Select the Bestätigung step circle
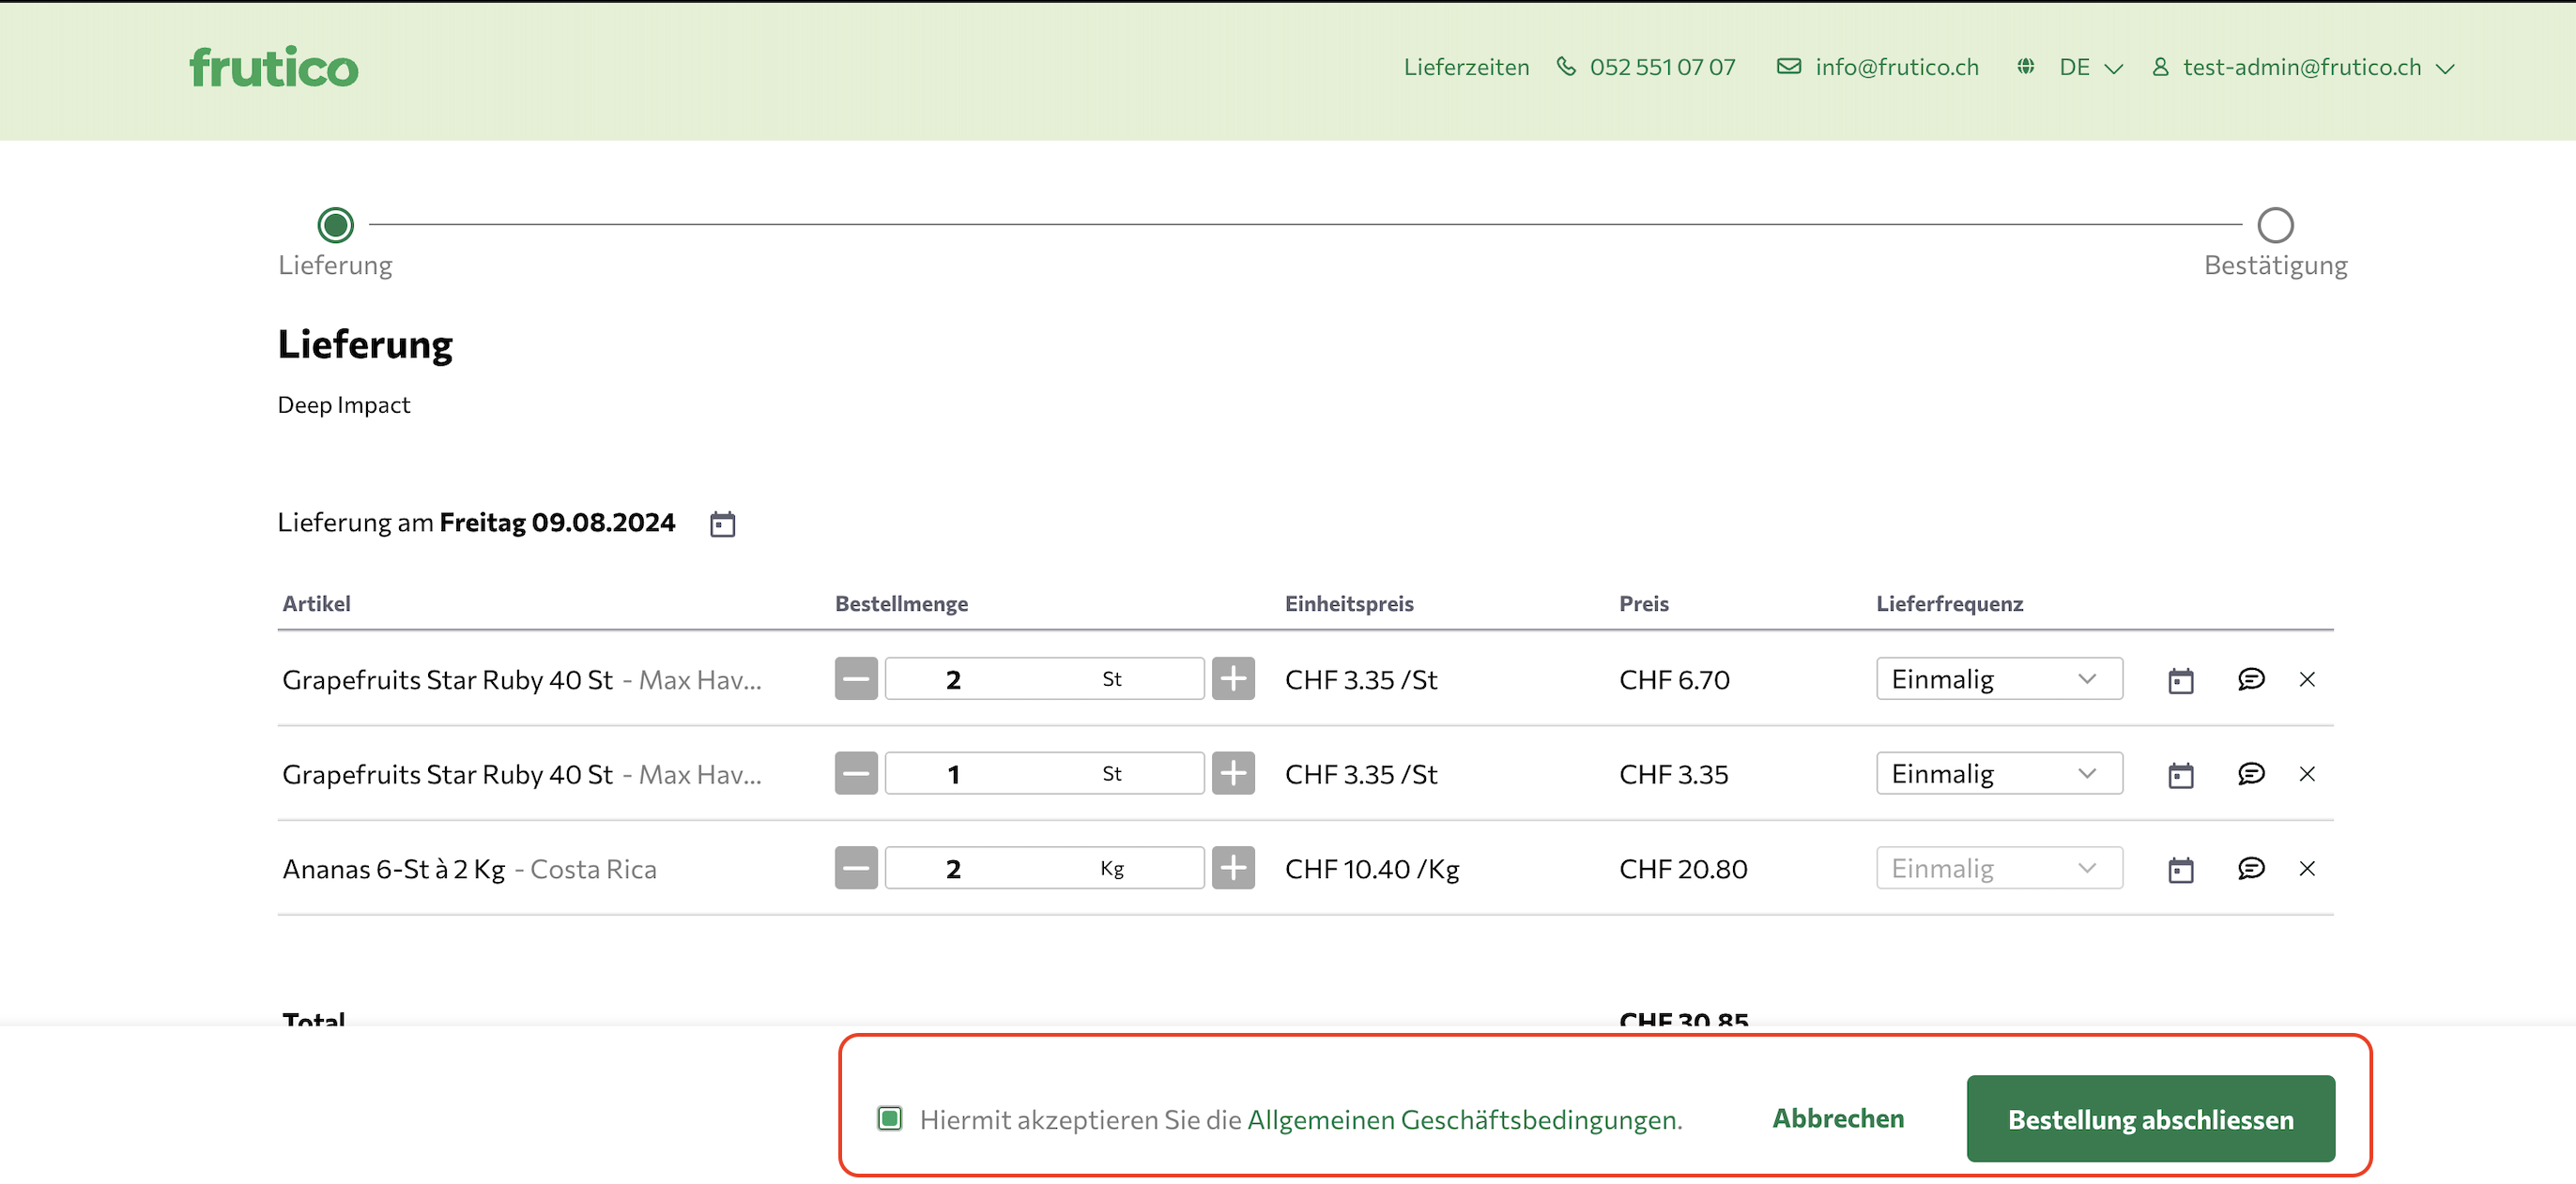This screenshot has width=2576, height=1184. coord(2275,225)
